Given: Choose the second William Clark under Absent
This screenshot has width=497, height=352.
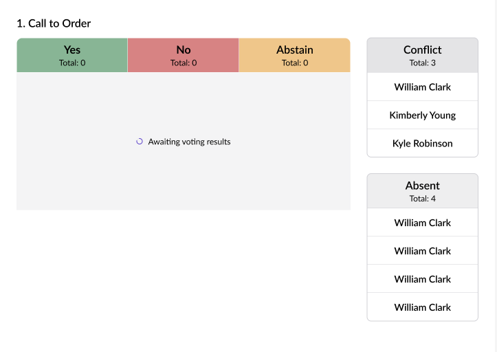Looking at the screenshot, I should tap(422, 251).
